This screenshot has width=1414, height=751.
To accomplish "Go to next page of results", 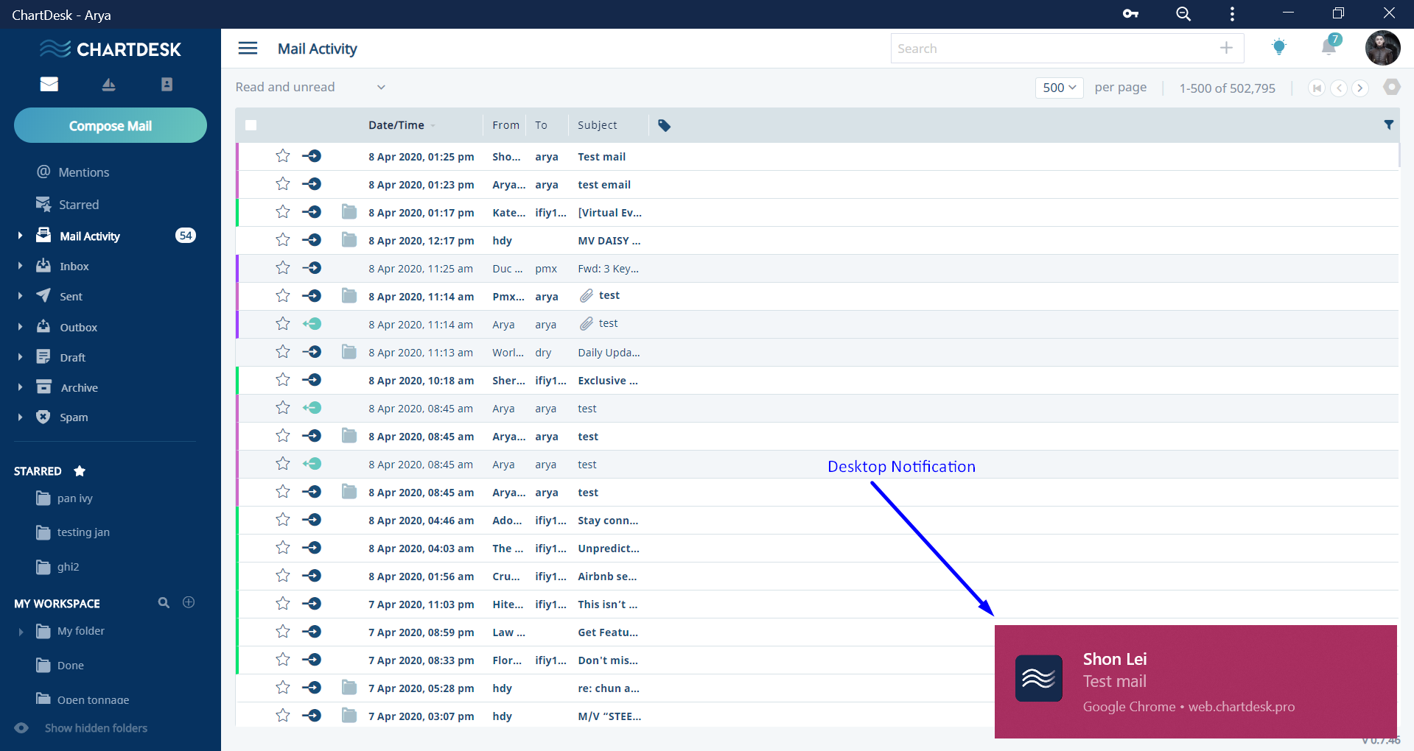I will pyautogui.click(x=1360, y=88).
